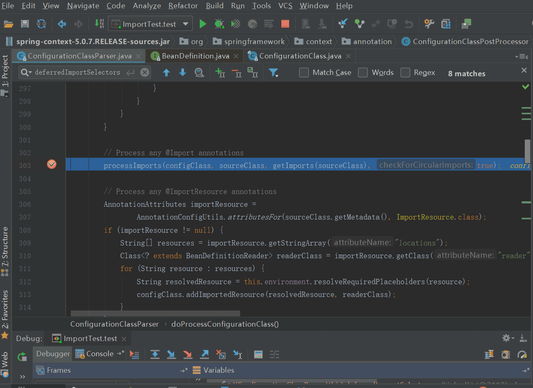This screenshot has height=388, width=533.
Task: Click the Synchronize refresh icon
Action: 41,24
